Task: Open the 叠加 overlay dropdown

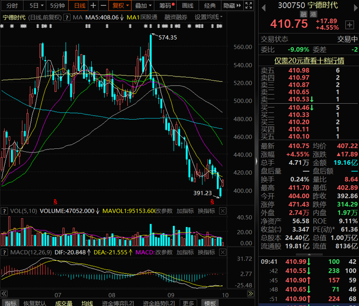Action: coord(143,5)
